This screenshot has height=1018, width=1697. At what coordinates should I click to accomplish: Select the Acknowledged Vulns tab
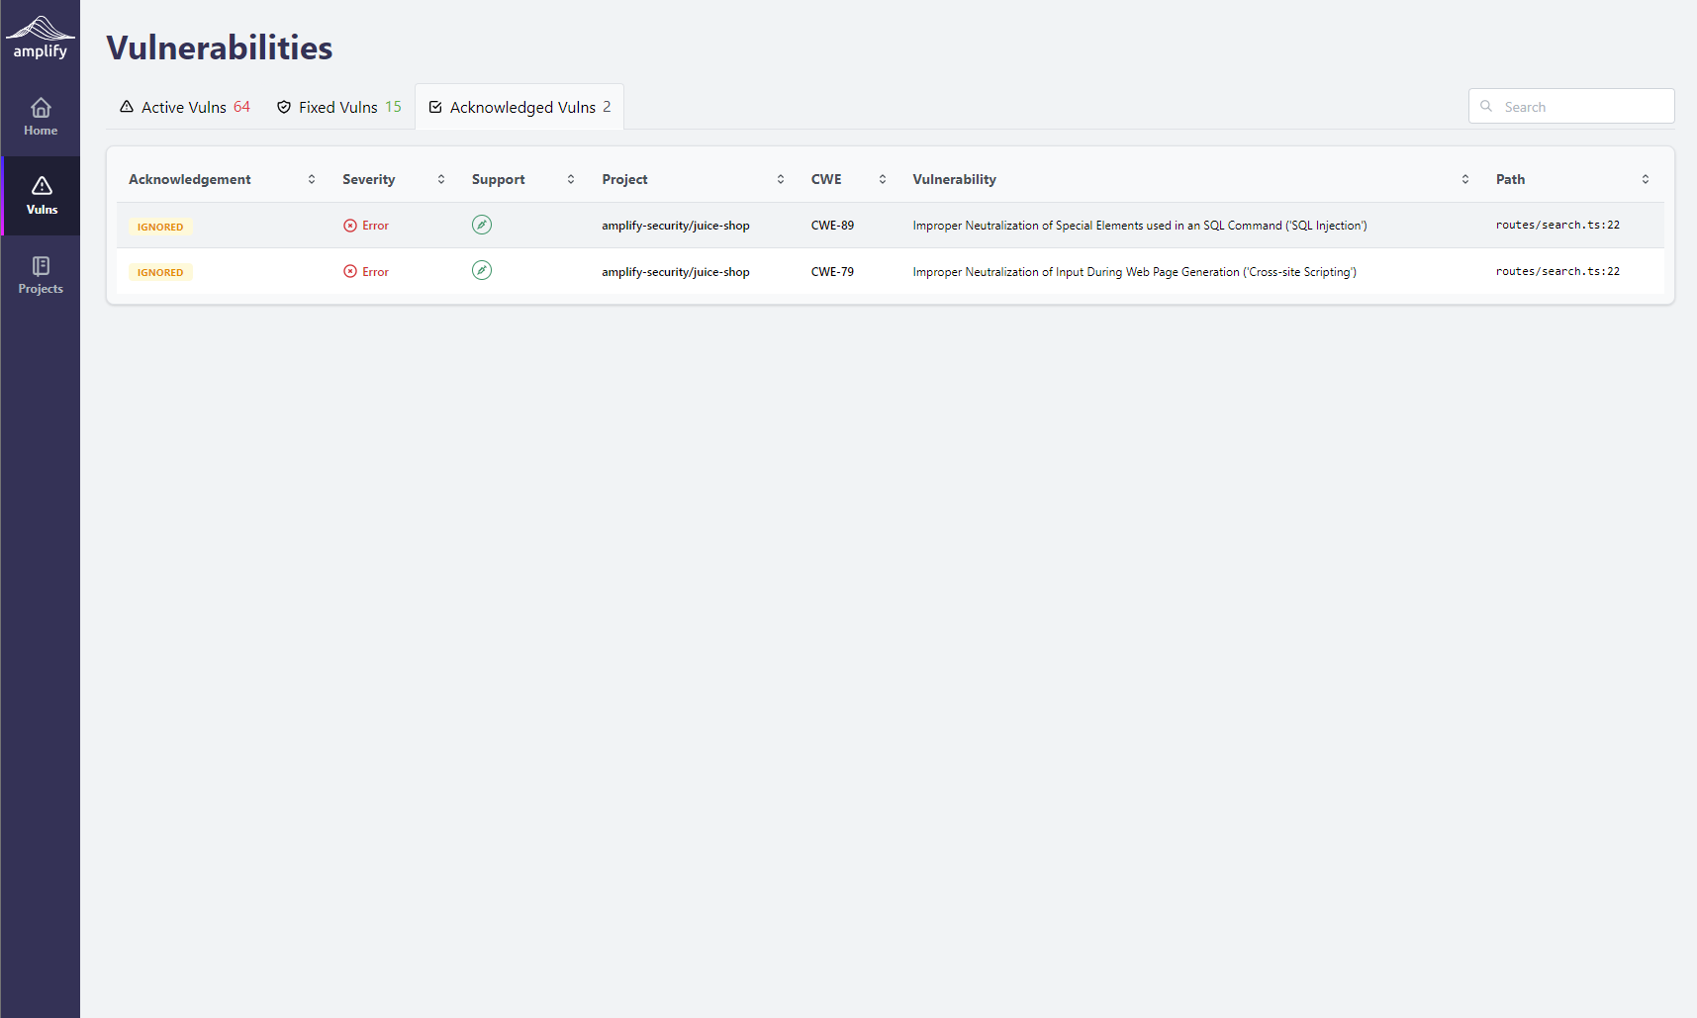[x=519, y=107]
